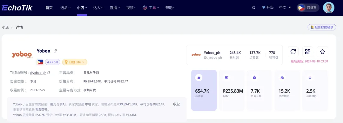Open the 日榜 316 ranking badge

click(x=75, y=62)
